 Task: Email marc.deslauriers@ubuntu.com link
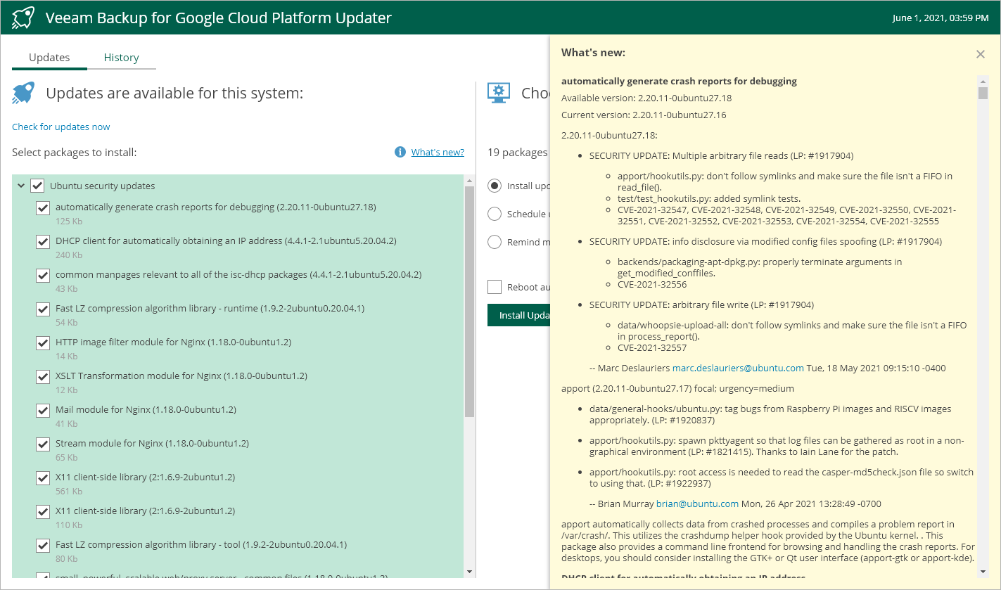(738, 368)
